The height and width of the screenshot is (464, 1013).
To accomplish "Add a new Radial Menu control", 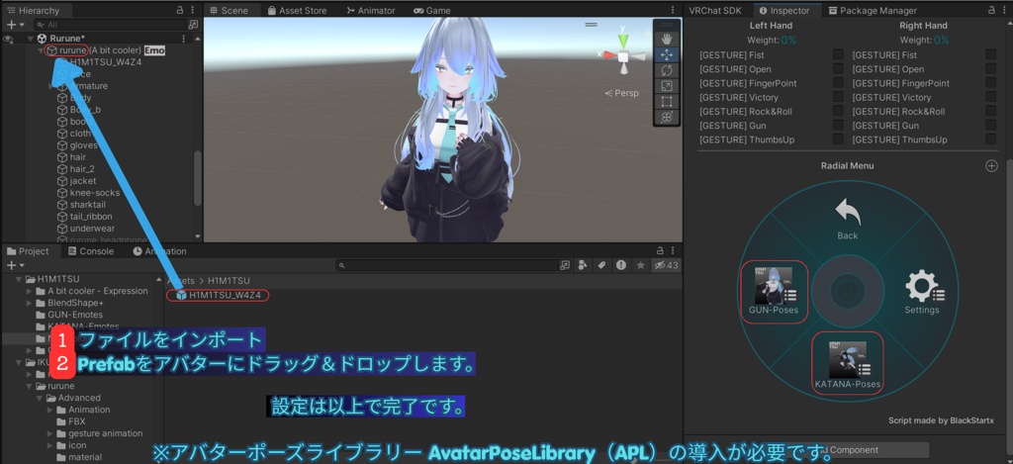I will tap(991, 166).
